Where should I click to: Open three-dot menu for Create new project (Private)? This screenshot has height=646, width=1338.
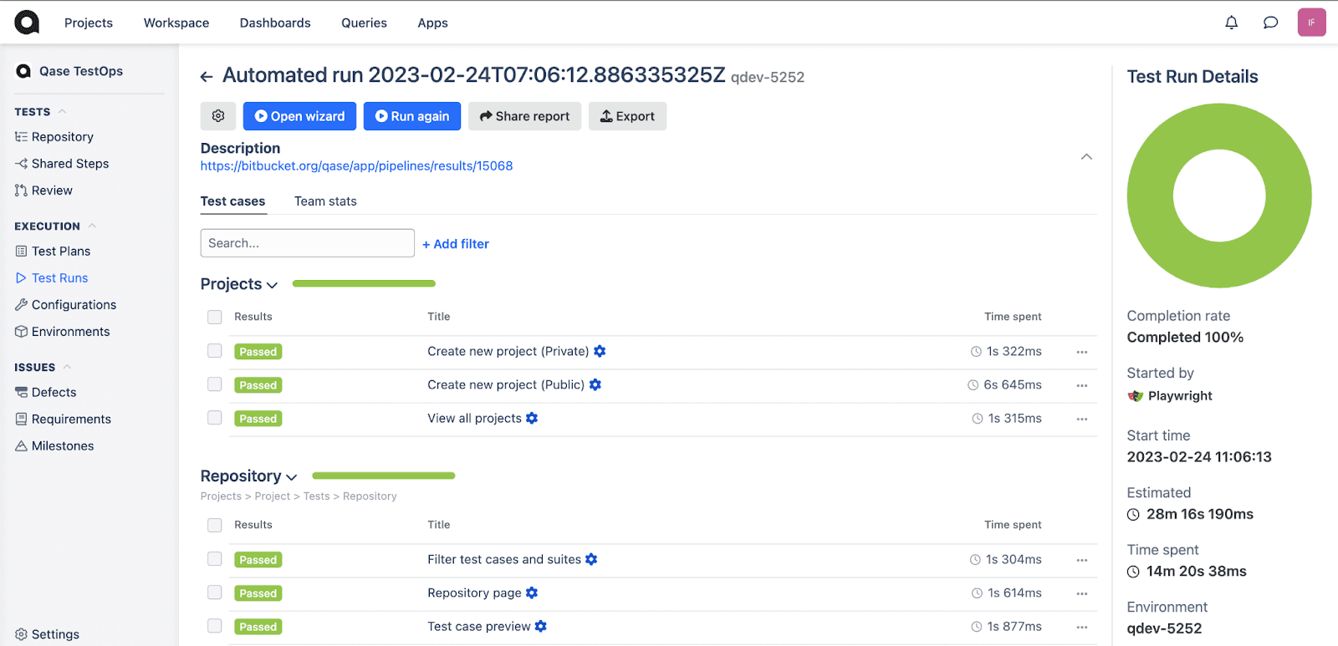tap(1082, 352)
